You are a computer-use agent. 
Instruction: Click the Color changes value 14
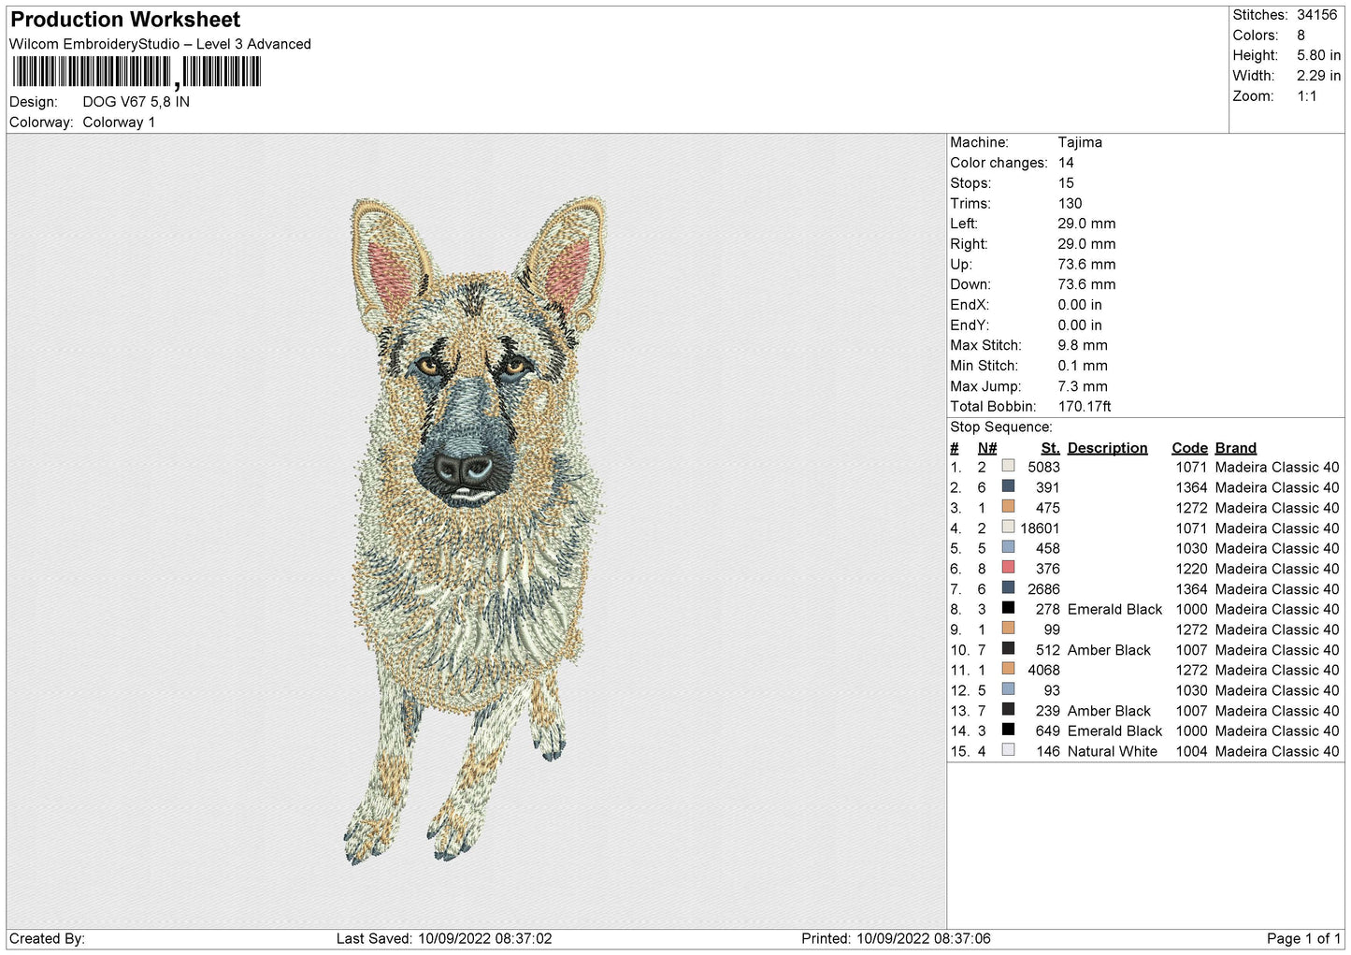[1066, 163]
